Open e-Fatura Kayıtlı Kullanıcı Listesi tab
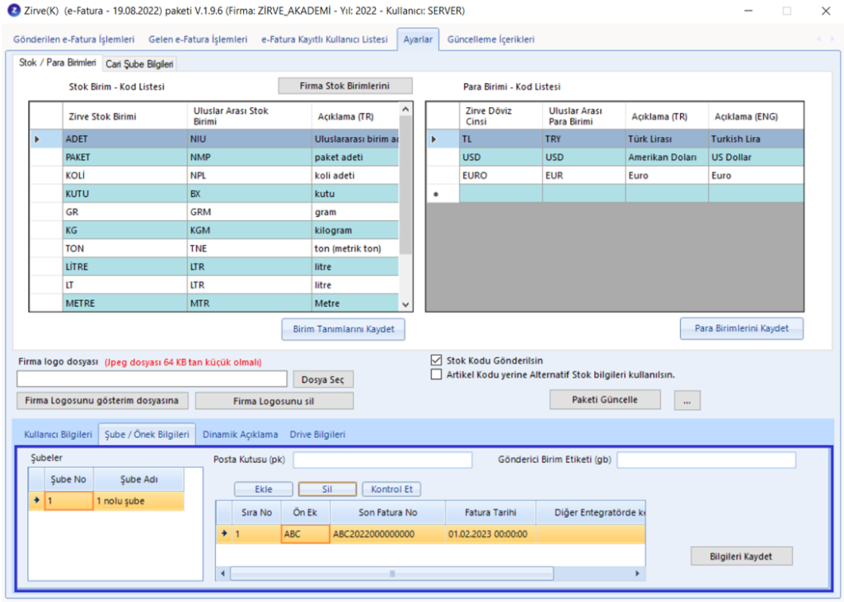This screenshot has width=844, height=602. click(x=325, y=40)
